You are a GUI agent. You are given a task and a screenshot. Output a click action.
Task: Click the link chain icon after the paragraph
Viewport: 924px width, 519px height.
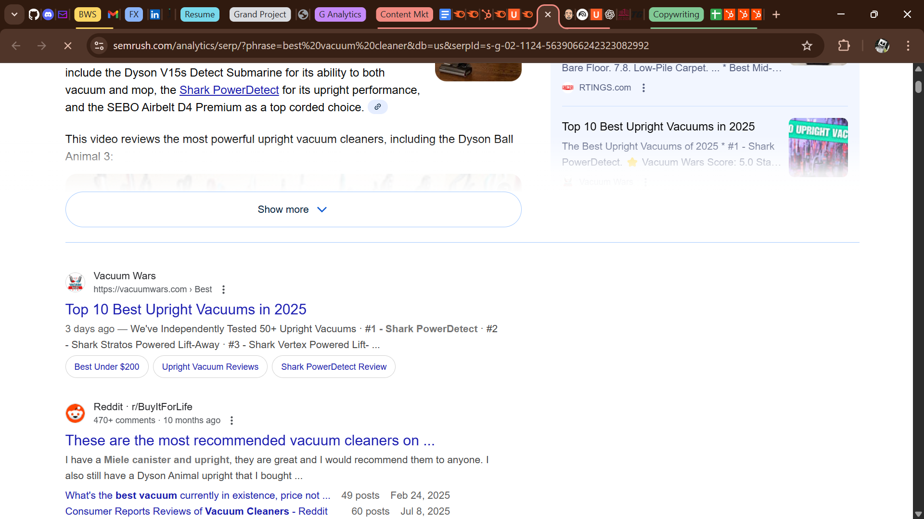click(378, 107)
